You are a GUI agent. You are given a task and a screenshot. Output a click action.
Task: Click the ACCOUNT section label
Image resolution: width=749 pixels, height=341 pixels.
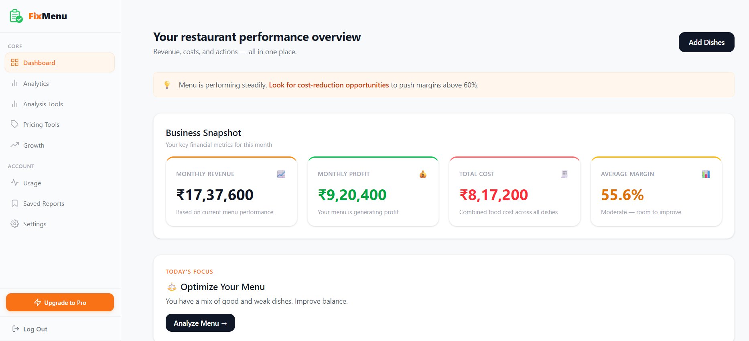point(21,166)
